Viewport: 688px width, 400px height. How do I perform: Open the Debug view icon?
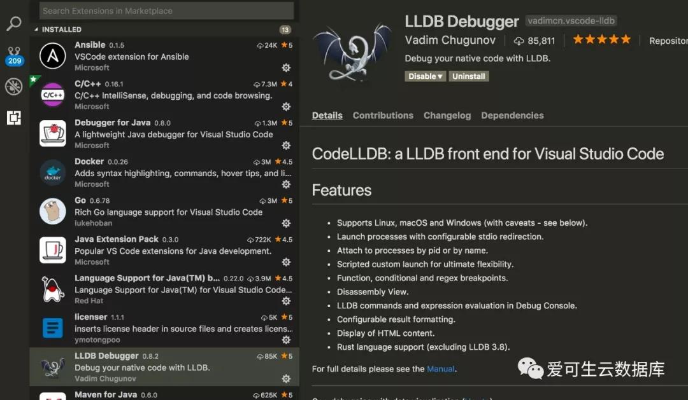pos(13,86)
